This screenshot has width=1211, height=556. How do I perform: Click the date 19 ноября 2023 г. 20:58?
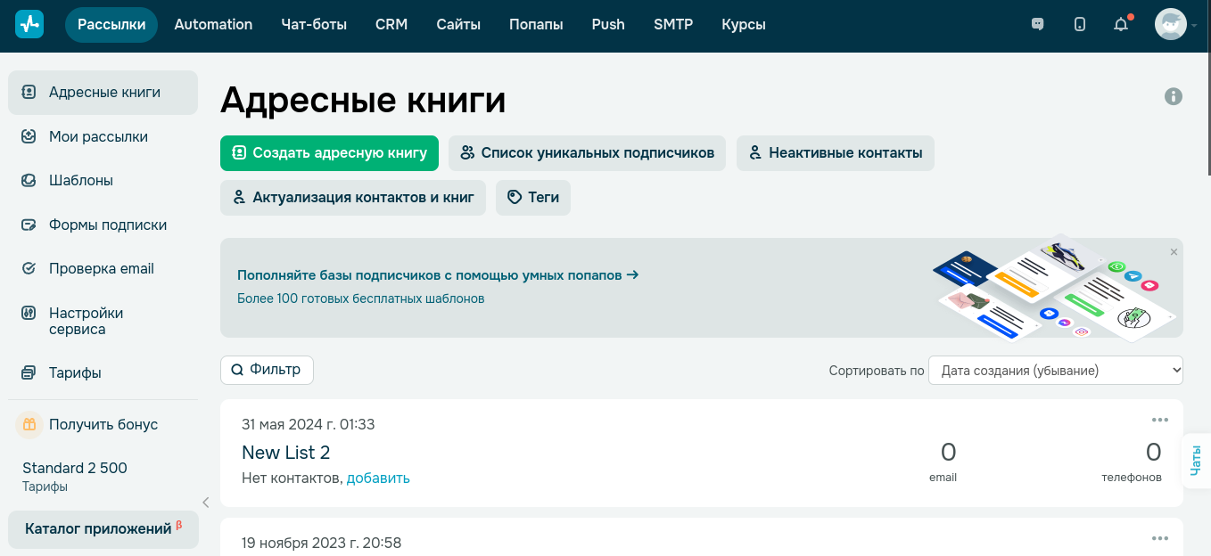[x=322, y=543]
